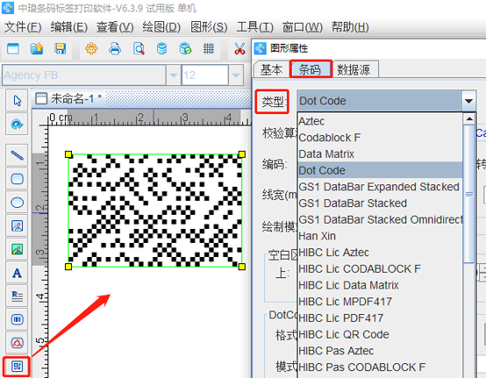This screenshot has height=378, width=486.
Task: Select the Dot Code barcode on canvas
Action: tap(155, 210)
